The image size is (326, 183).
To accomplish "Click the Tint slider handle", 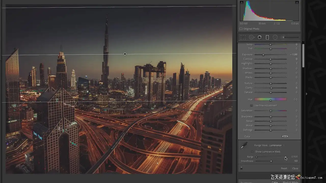I will (270, 49).
